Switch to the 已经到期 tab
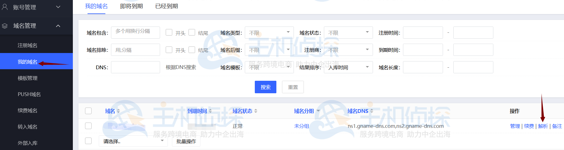The height and width of the screenshot is (150, 564). [167, 6]
